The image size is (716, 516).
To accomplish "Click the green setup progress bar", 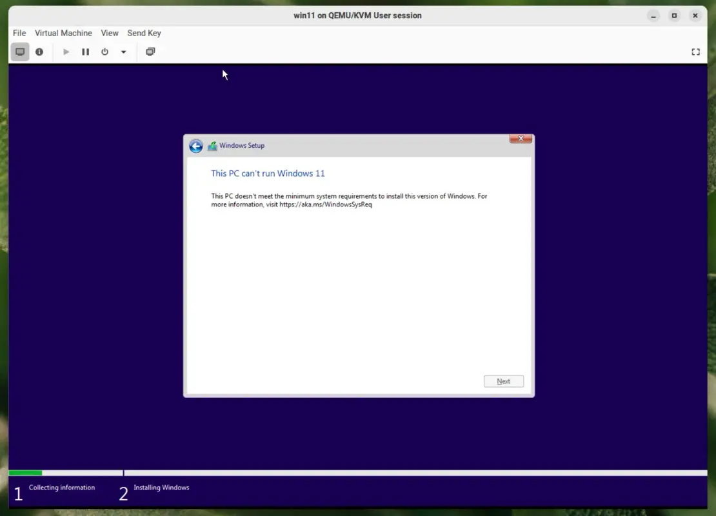I will click(x=26, y=473).
